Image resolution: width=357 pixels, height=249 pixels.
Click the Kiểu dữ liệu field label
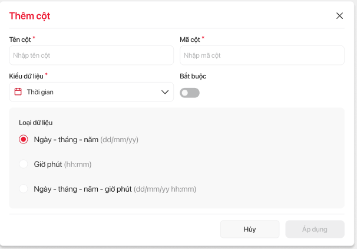(x=26, y=76)
